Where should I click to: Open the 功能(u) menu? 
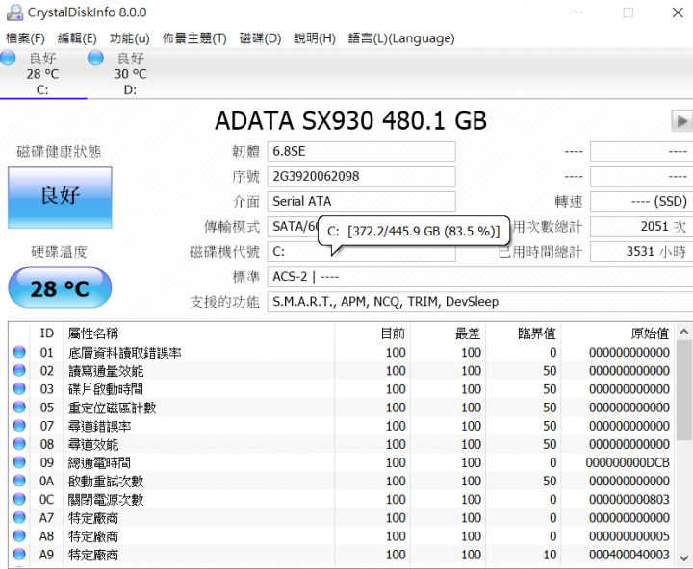pyautogui.click(x=130, y=38)
